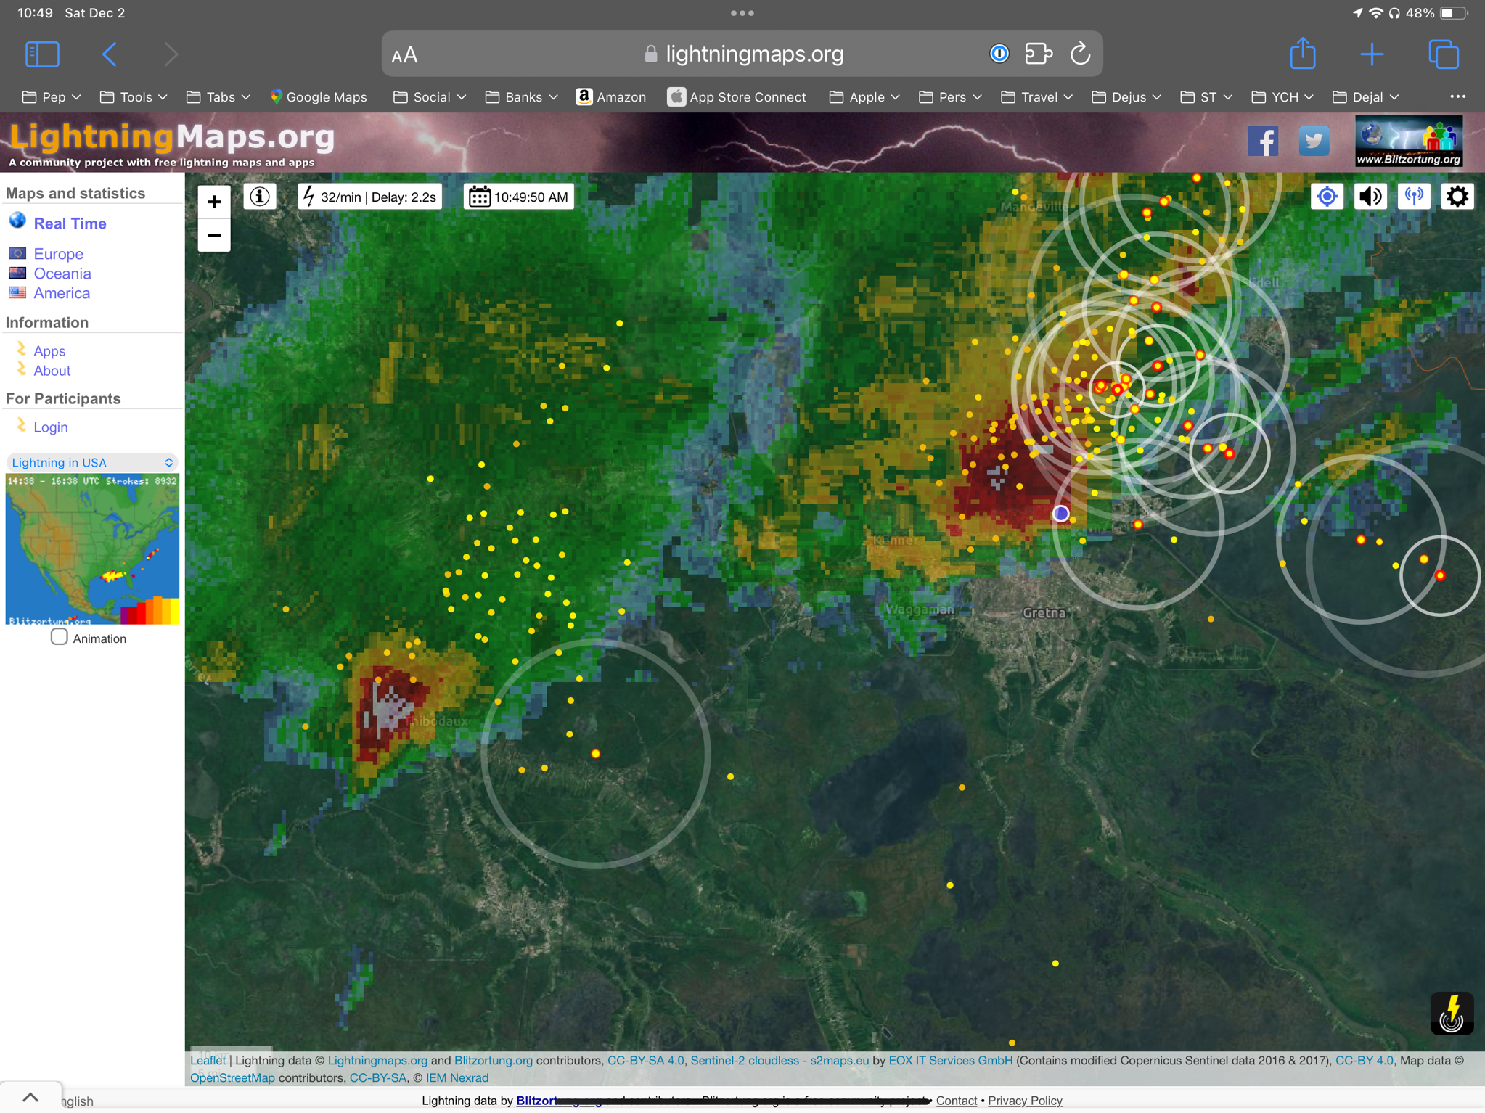Open the AA reader view menu
Screen dimensions: 1485x1113
tap(404, 55)
